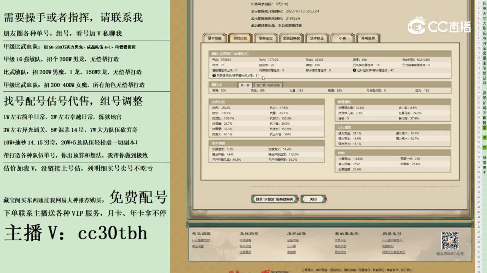Click the 当前经验: 89210454 value
This screenshot has width=487, height=273.
point(416,60)
